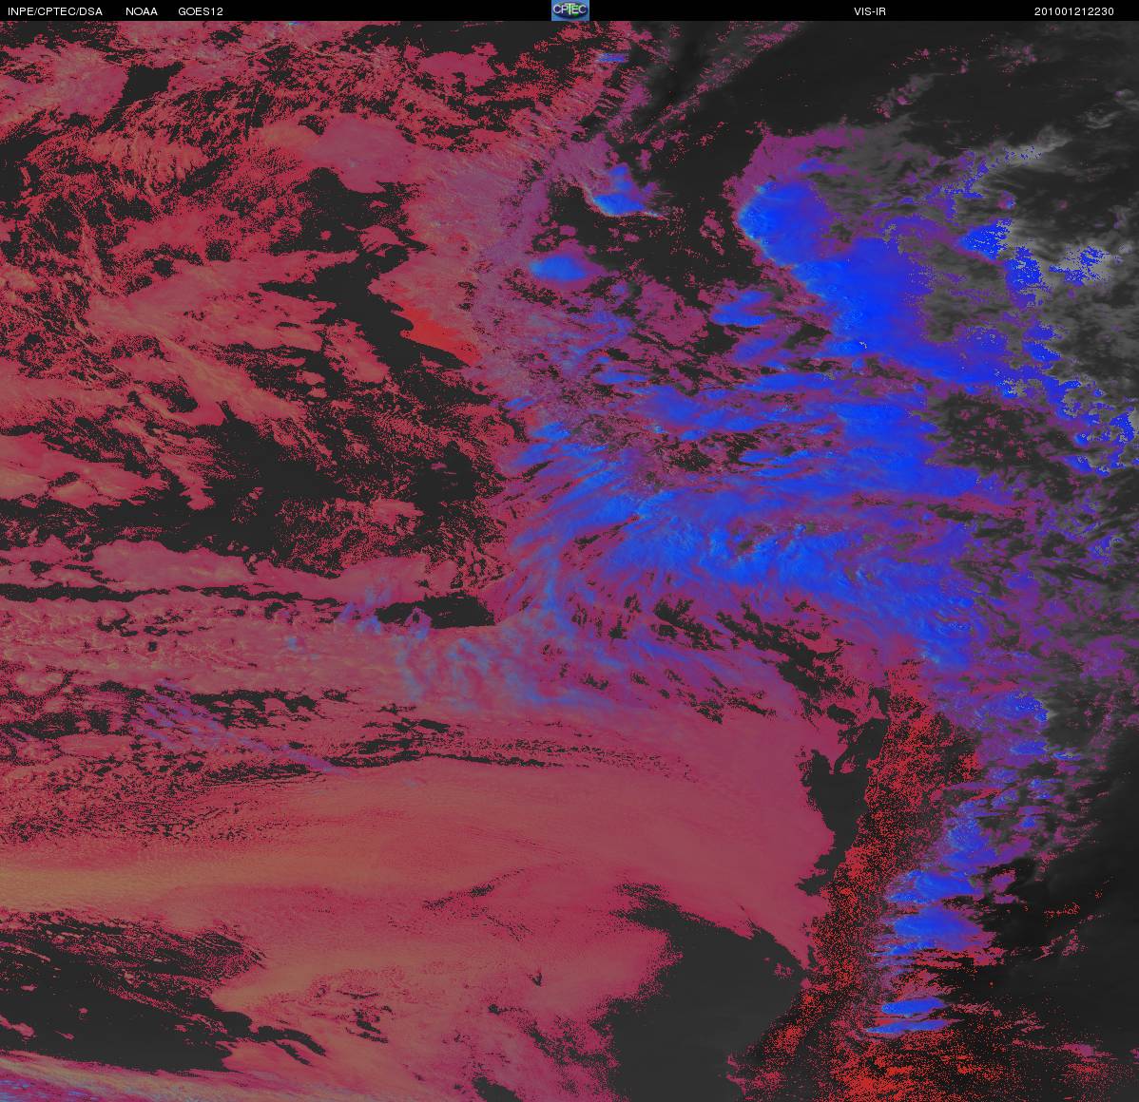
Task: Click the 201001212230 timestamp
Action: (1073, 11)
